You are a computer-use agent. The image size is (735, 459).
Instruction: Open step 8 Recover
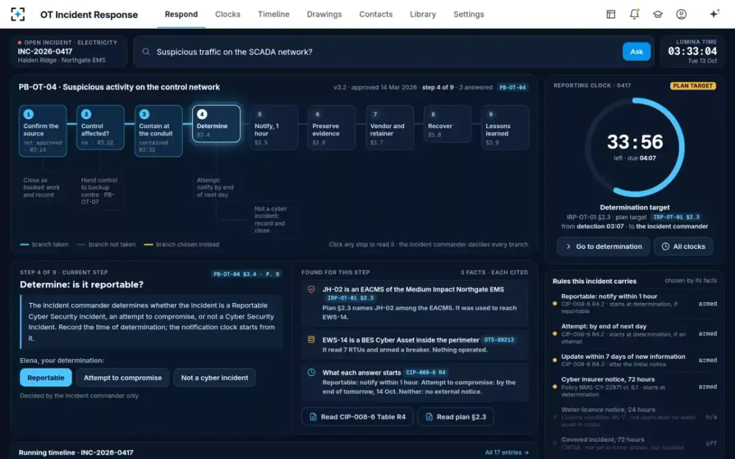(x=448, y=124)
